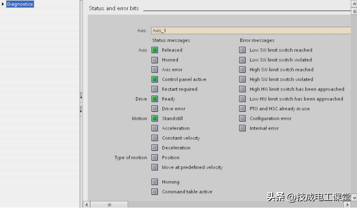Click the green Control panel active indicator

154,79
